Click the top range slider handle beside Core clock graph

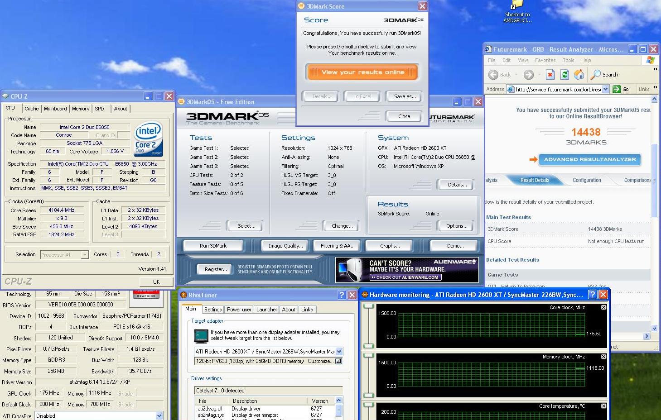369,306
